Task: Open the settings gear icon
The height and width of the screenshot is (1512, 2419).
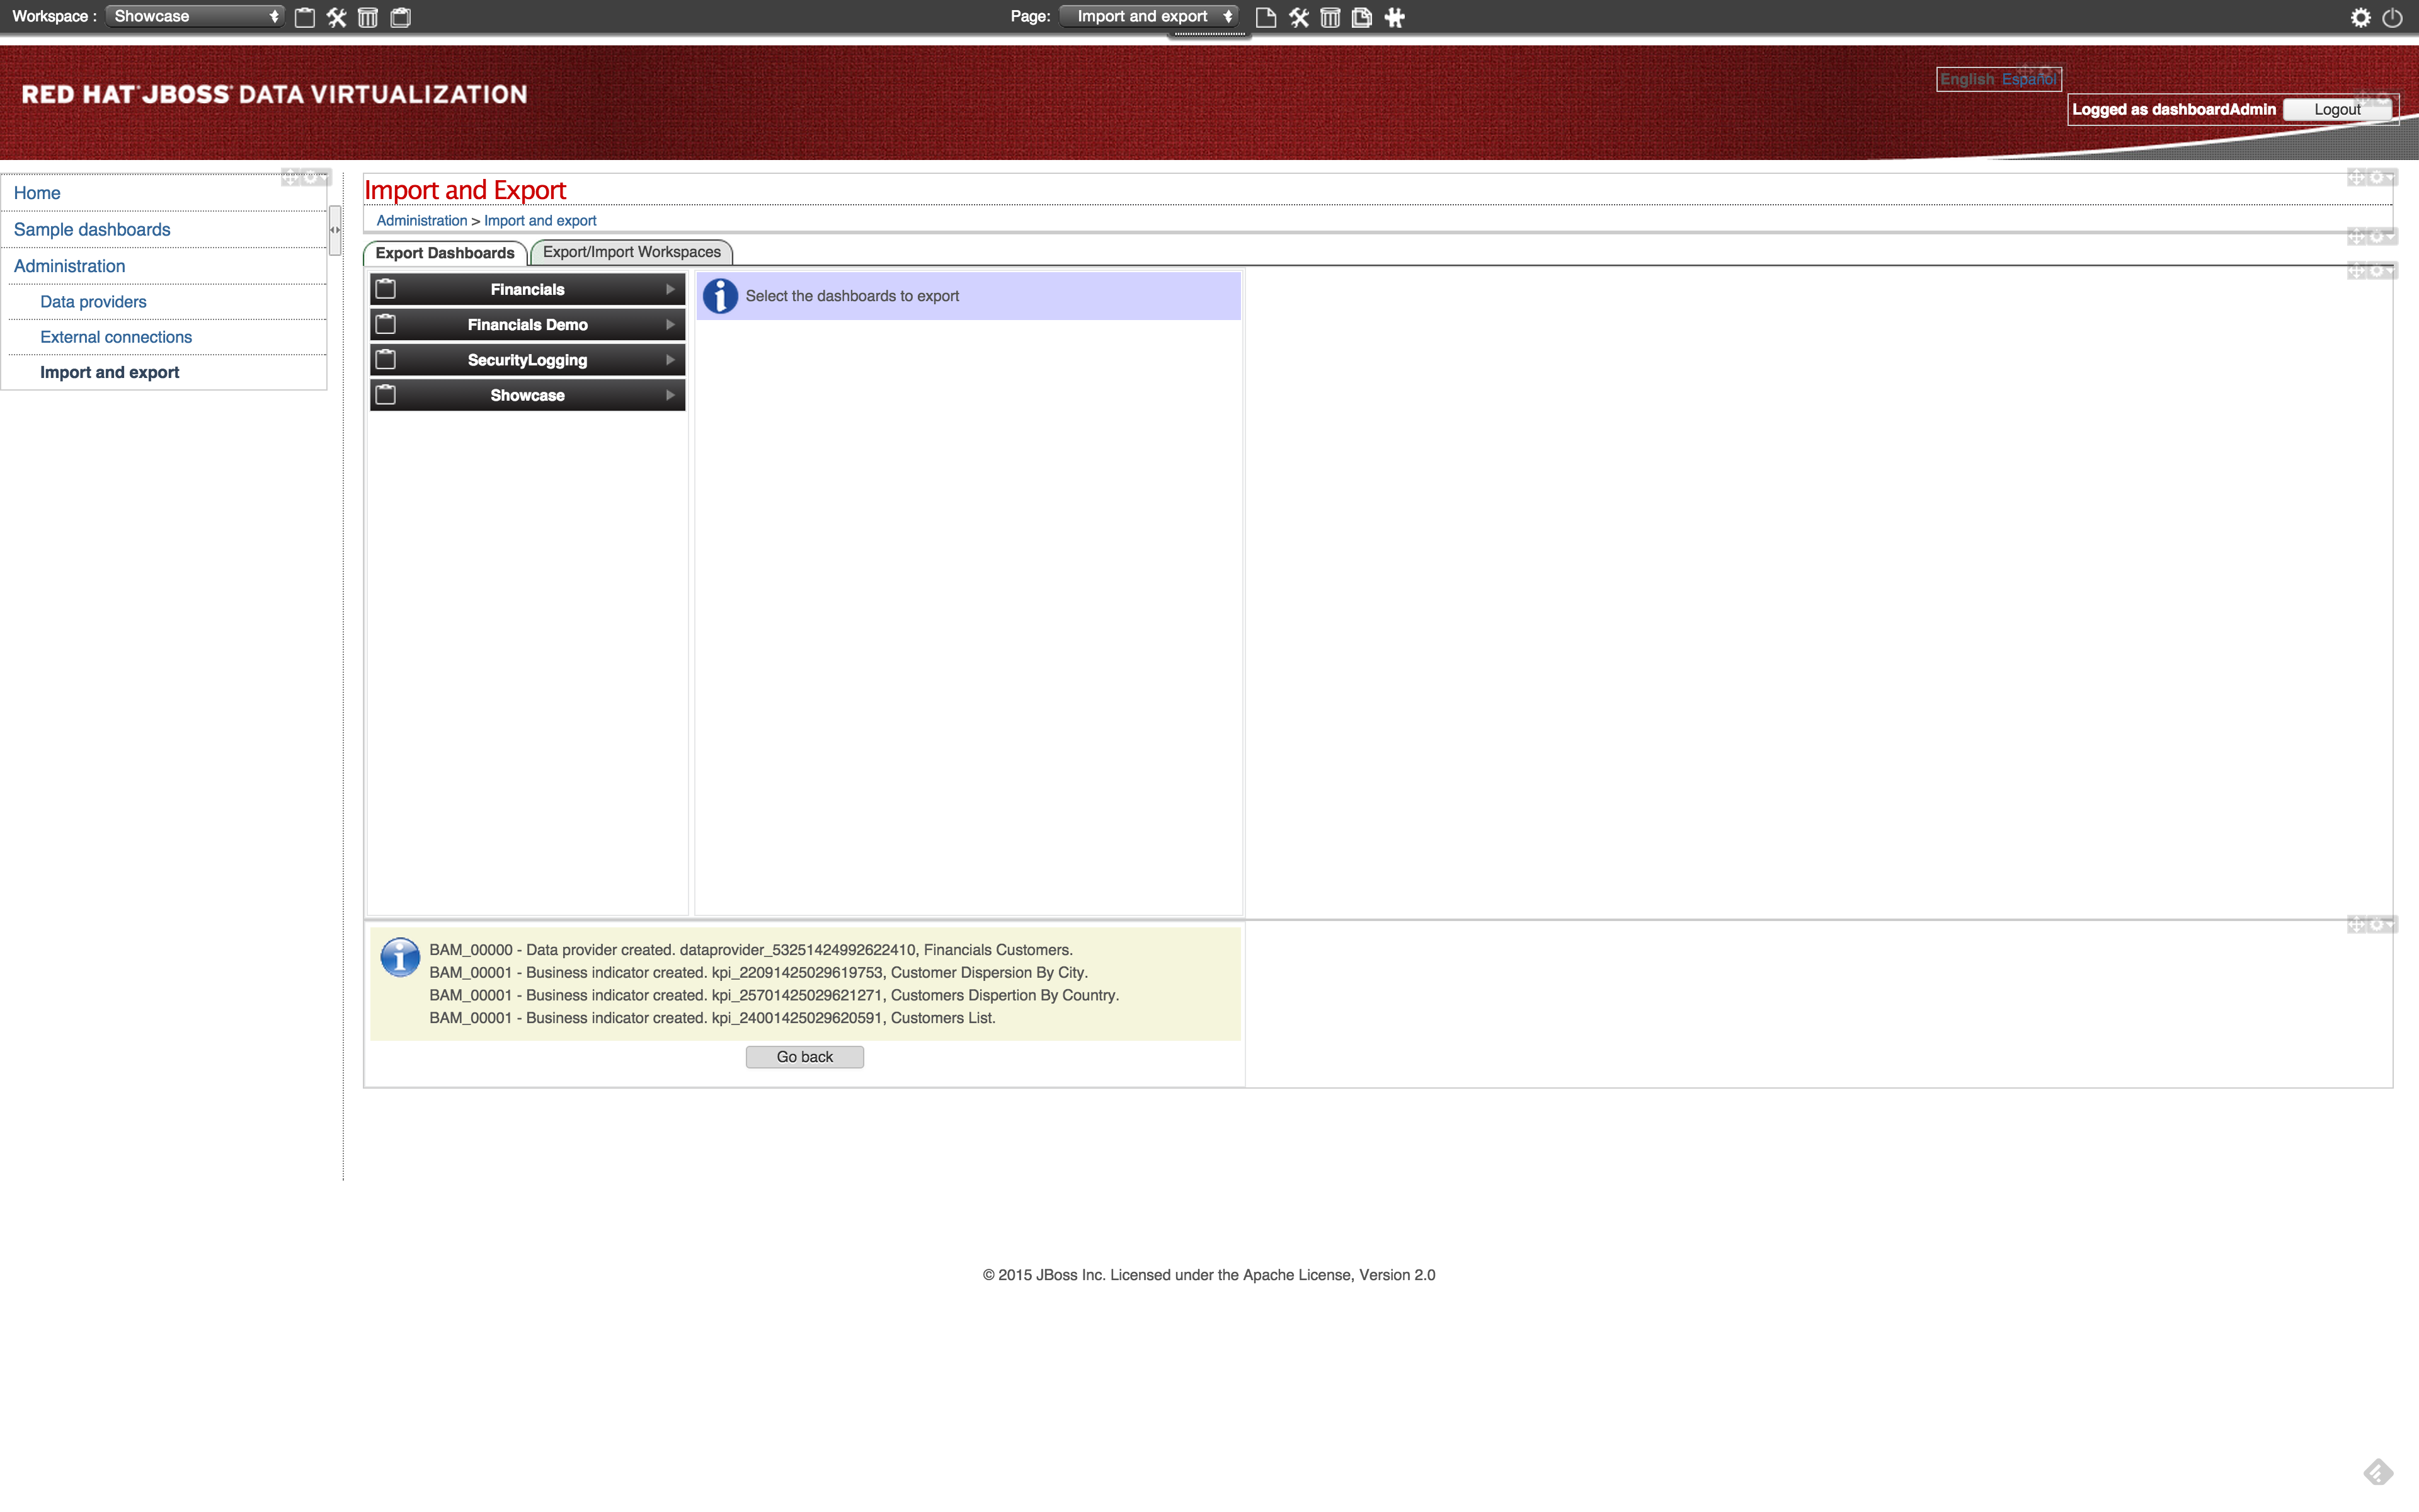Action: tap(2360, 17)
